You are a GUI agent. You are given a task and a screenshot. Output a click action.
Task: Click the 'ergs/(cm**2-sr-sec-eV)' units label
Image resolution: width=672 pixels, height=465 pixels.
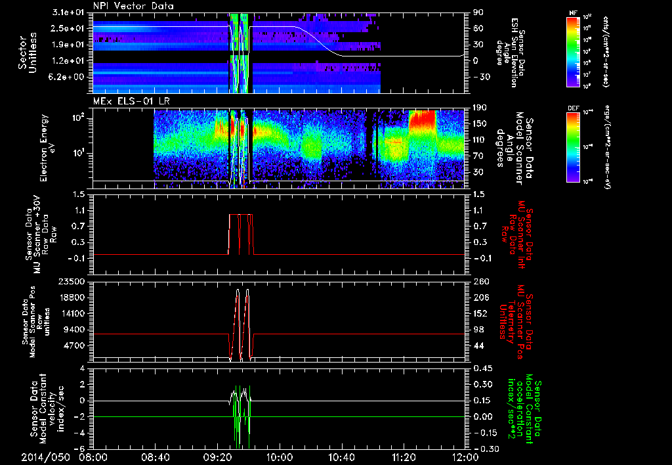[607, 147]
